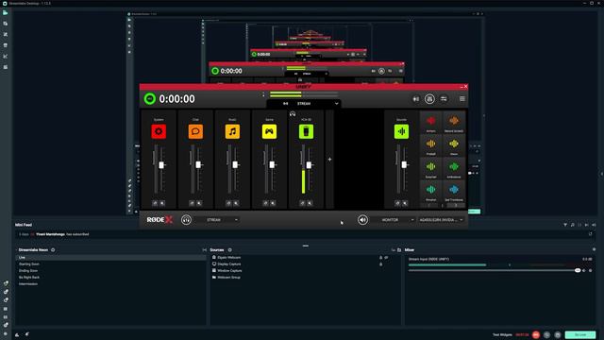Click the green Sounds channel waveform icon
Viewport: 604px width, 340px height.
(x=401, y=131)
